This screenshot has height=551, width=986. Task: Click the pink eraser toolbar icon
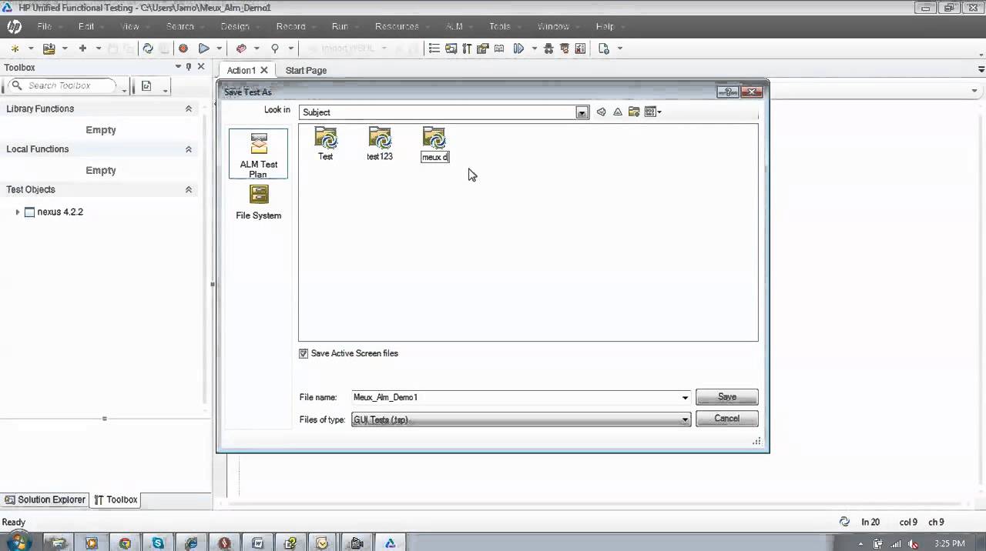241,48
